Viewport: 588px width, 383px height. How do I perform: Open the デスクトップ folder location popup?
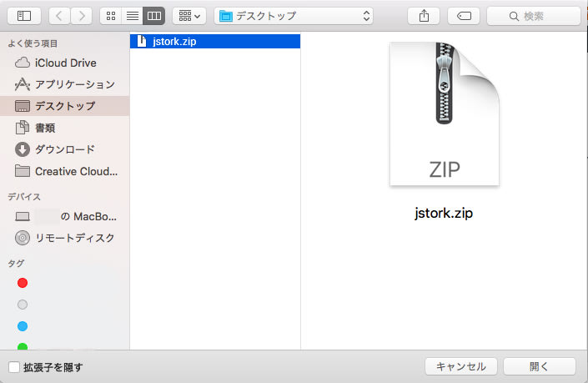coord(294,16)
